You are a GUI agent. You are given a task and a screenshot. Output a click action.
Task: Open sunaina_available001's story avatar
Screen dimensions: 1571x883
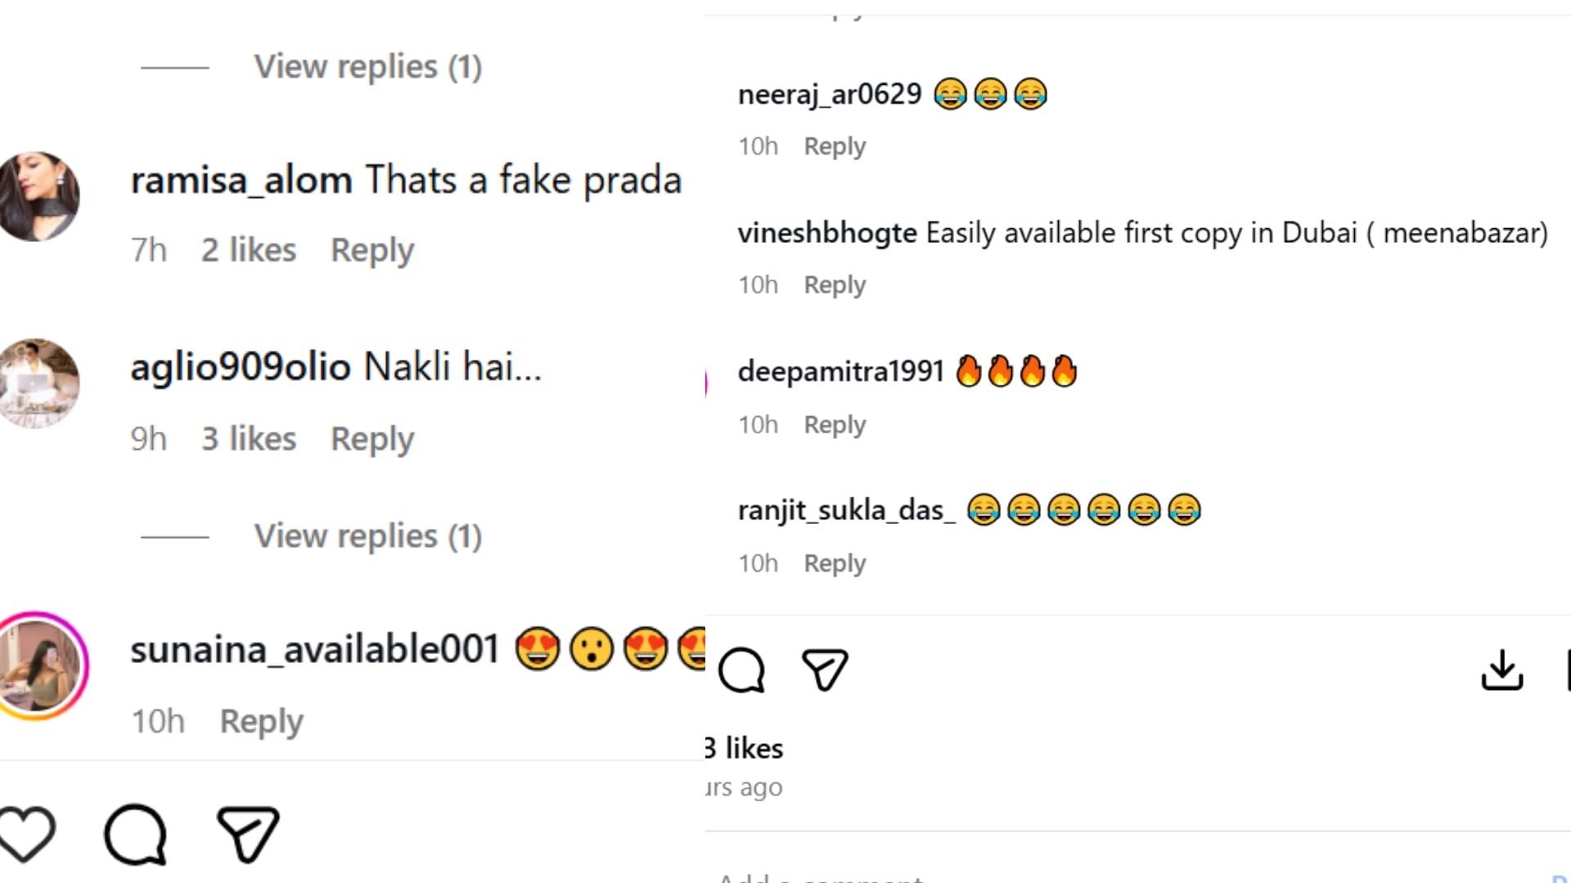click(x=38, y=666)
